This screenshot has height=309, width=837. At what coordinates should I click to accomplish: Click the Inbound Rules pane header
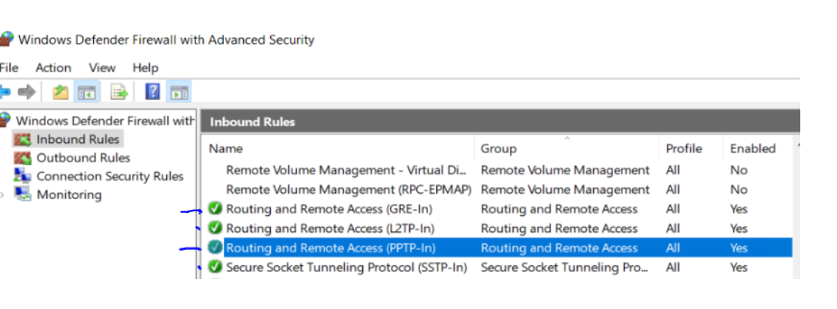click(500, 121)
